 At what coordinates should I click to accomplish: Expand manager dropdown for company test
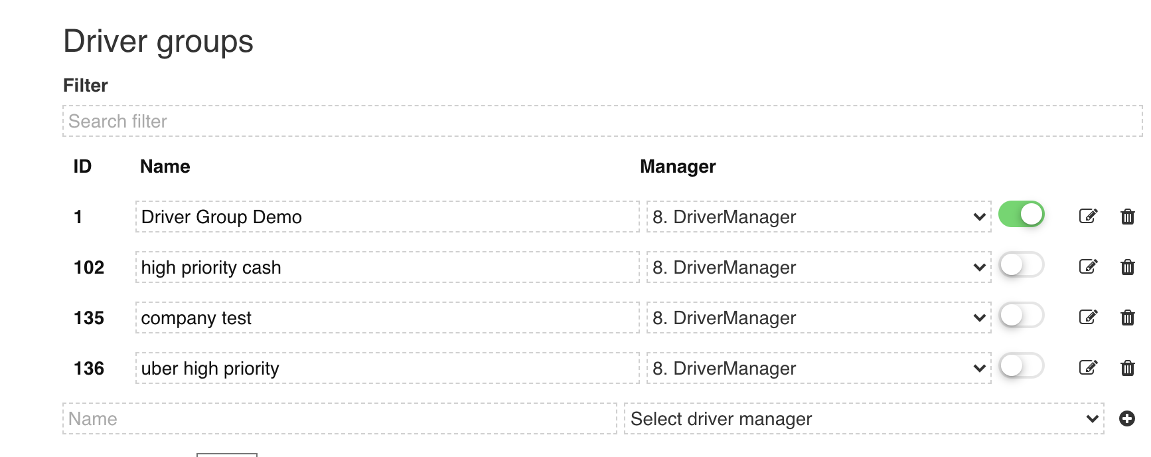[x=818, y=318]
